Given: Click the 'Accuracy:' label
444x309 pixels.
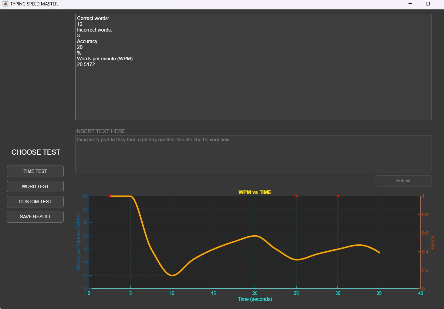Looking at the screenshot, I should [88, 41].
